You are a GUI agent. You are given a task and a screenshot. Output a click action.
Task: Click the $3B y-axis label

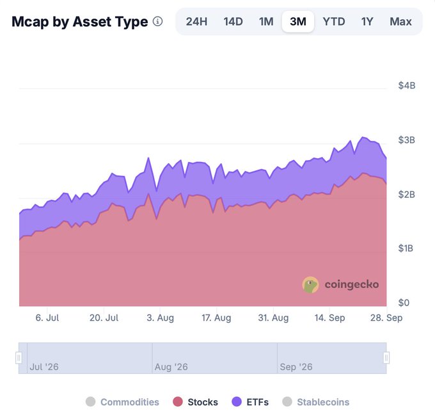click(407, 140)
